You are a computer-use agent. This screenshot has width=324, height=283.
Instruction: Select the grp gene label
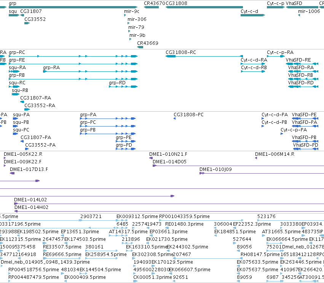(x=13, y=3)
